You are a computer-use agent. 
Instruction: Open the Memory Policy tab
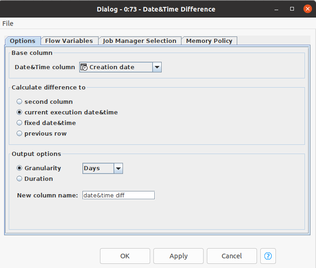pos(209,41)
